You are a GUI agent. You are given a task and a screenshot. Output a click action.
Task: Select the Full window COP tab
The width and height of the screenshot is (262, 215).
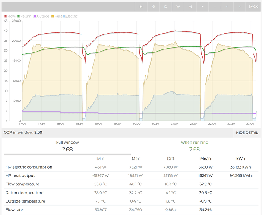(x=67, y=146)
